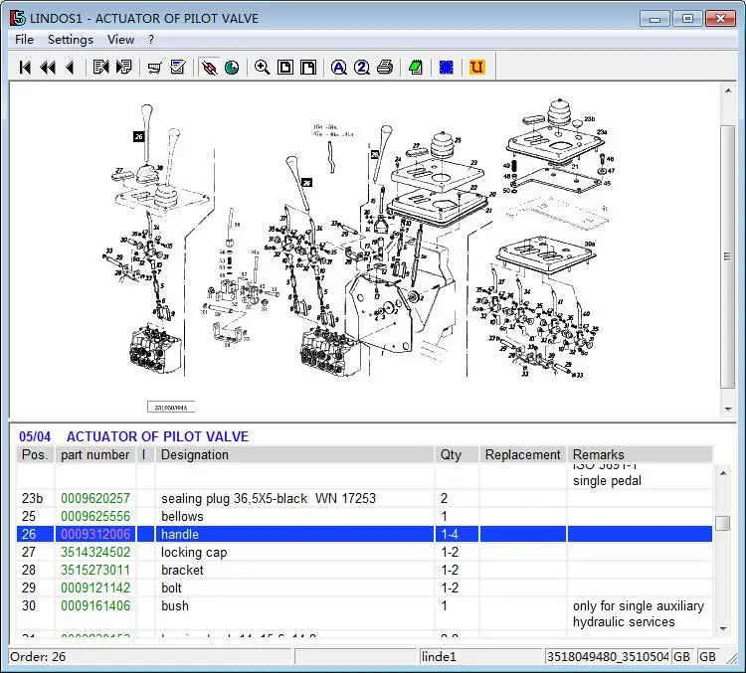Click part number 0009161406
The height and width of the screenshot is (673, 746).
(x=95, y=606)
